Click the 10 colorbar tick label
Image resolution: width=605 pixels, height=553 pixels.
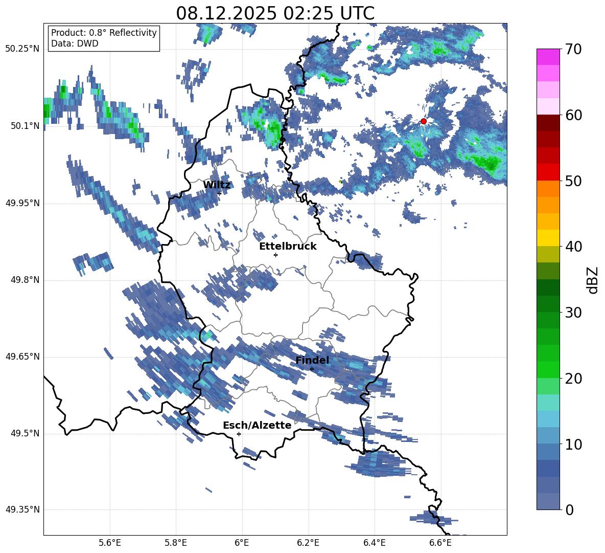pyautogui.click(x=574, y=444)
